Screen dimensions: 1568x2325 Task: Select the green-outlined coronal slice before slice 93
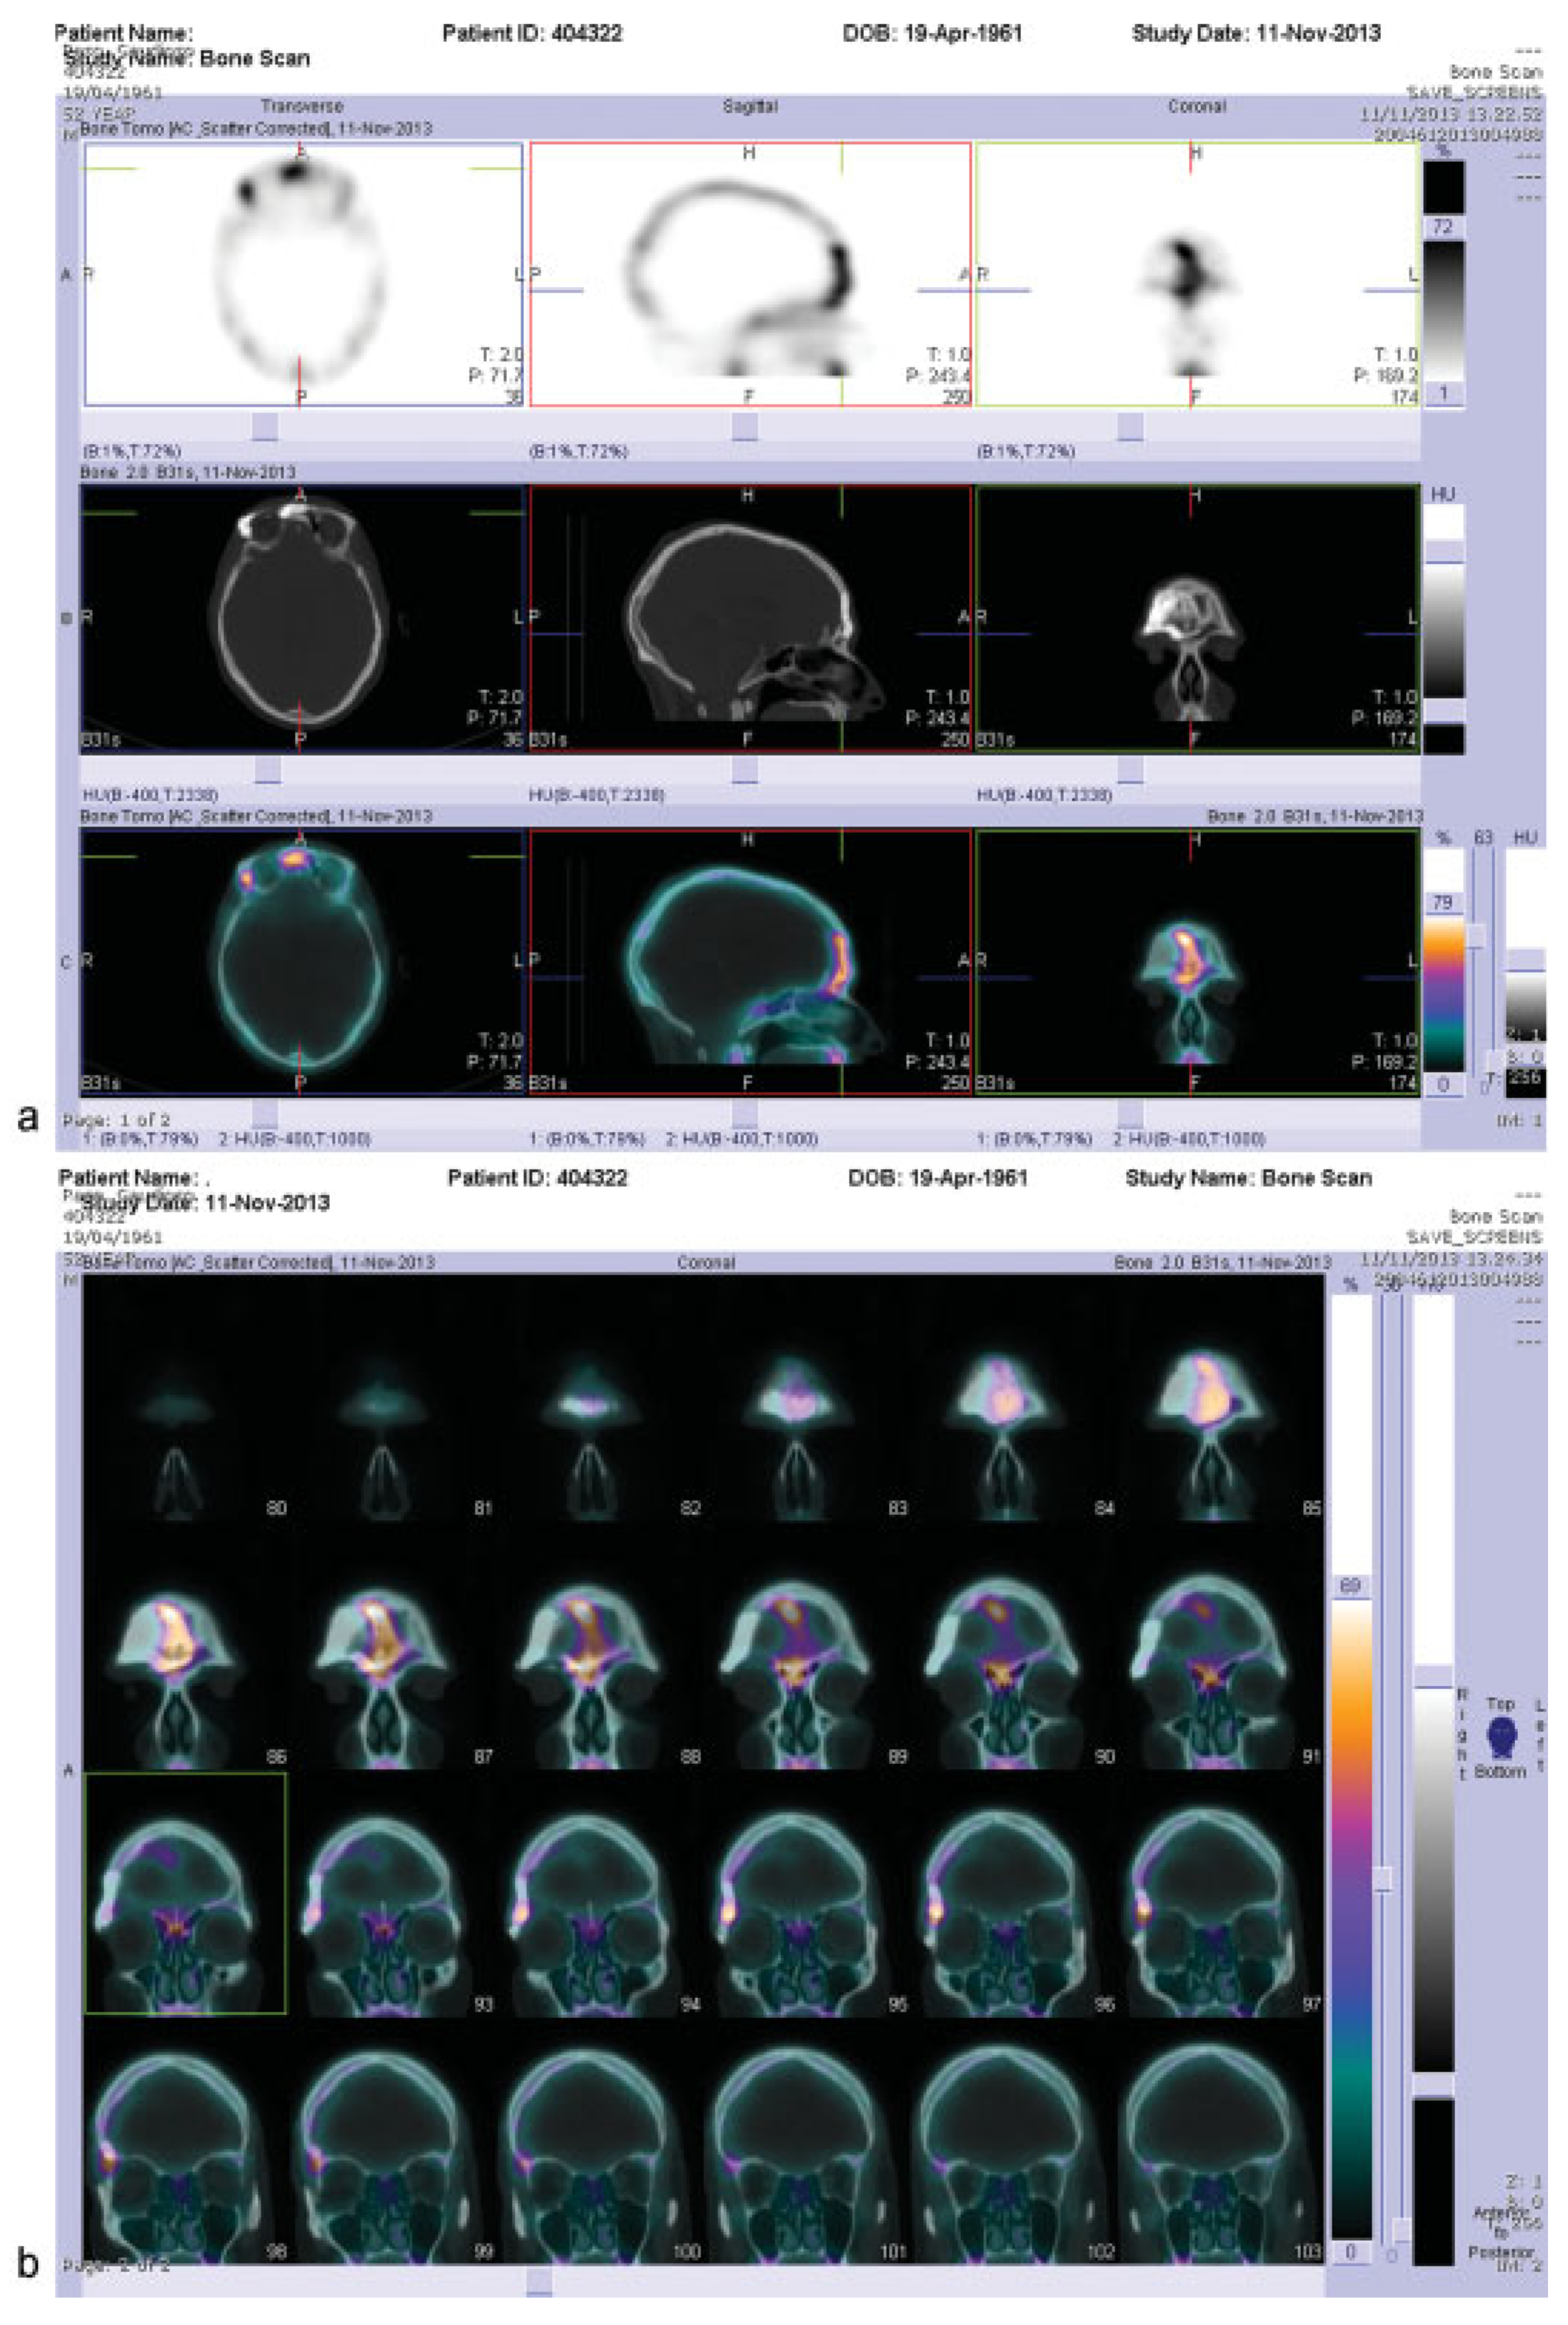click(186, 1894)
